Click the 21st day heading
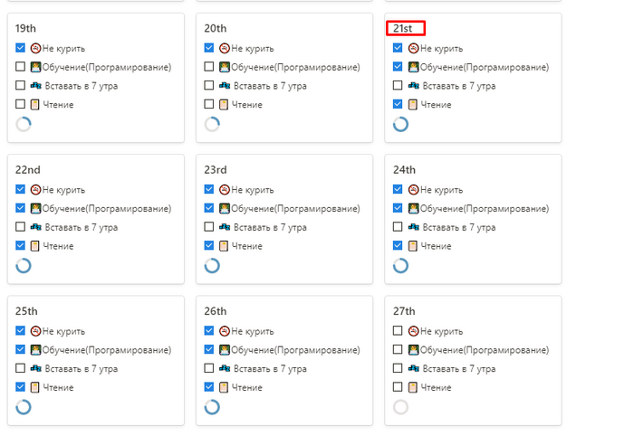 [404, 28]
